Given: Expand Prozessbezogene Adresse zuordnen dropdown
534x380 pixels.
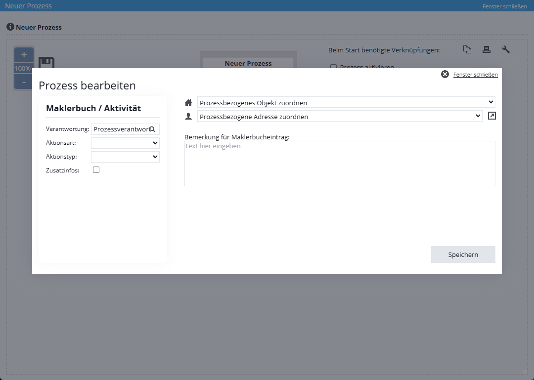Looking at the screenshot, I should [339, 117].
